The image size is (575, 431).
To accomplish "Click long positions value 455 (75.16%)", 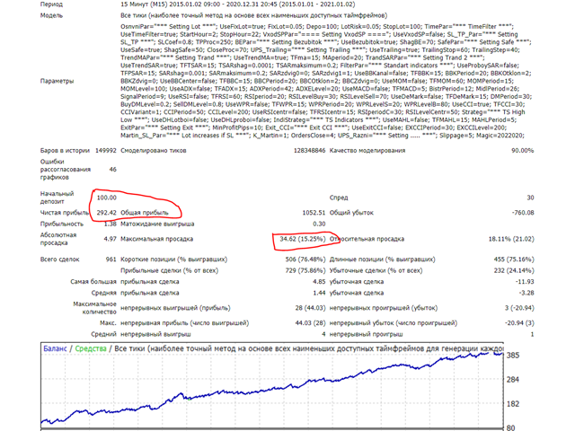I will [x=514, y=259].
